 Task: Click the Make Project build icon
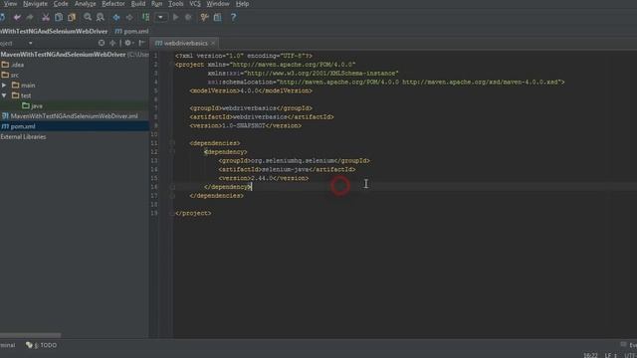coord(145,18)
